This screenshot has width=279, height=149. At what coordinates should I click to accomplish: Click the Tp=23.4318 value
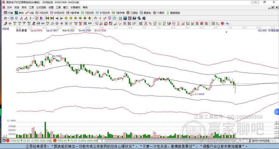coord(36,30)
